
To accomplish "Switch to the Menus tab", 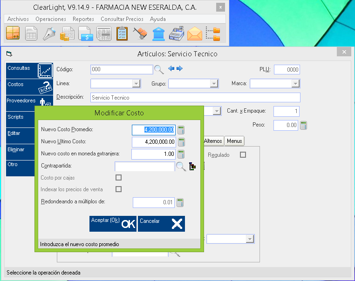I will click(x=234, y=141).
